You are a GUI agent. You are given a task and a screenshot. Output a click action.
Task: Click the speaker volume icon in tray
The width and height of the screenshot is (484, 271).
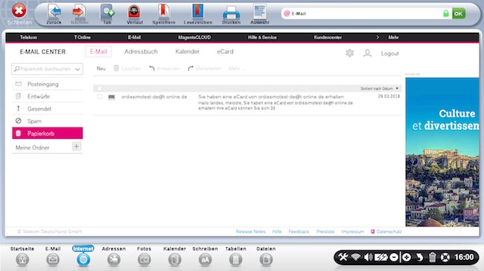pyautogui.click(x=368, y=257)
